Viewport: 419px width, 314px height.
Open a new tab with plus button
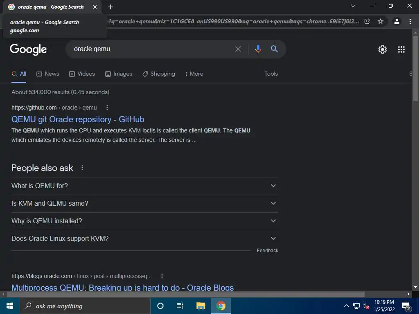110,7
